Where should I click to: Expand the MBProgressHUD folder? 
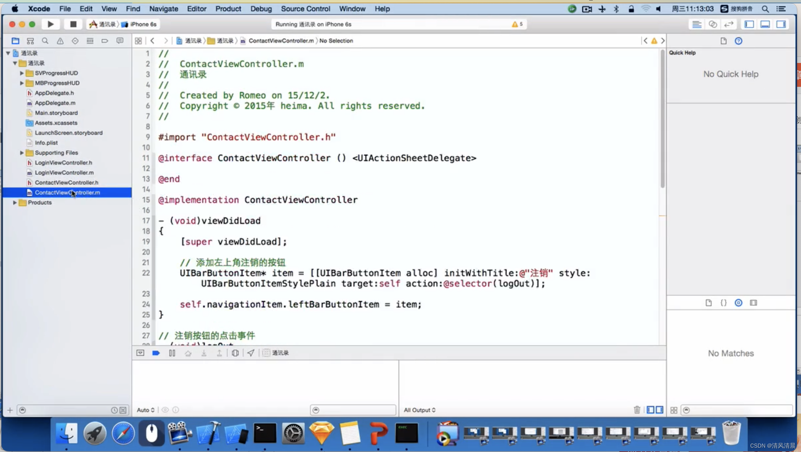coord(22,83)
